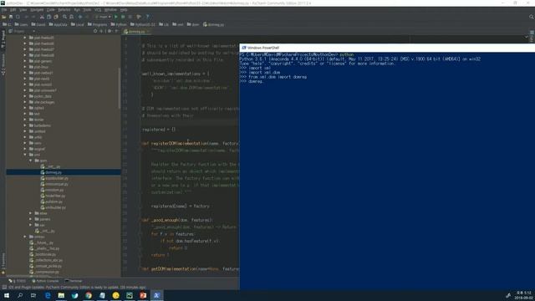Select domreg.py in the project tree

pyautogui.click(x=64, y=172)
